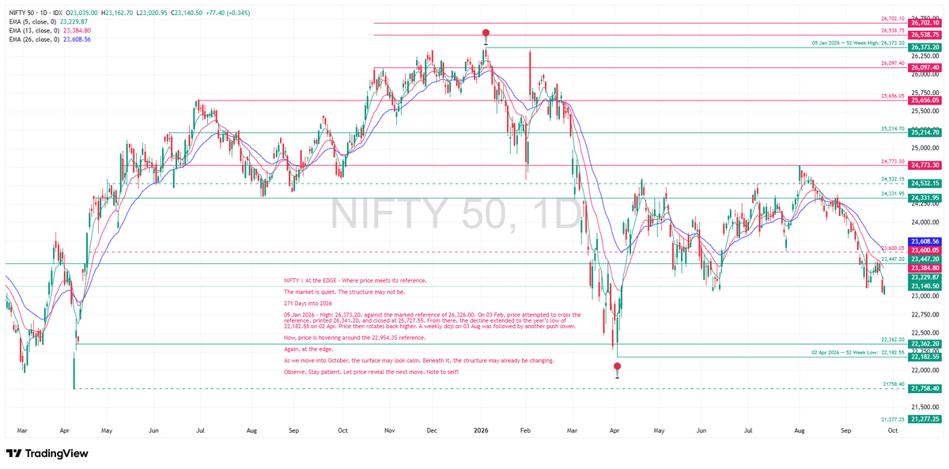Click the boxed 22,182.55 price axis label

924,357
